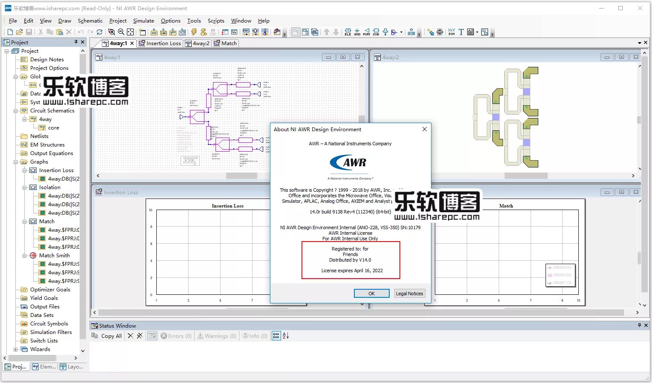
Task: Collapse the Match Smith graph node
Action: (x=24, y=256)
